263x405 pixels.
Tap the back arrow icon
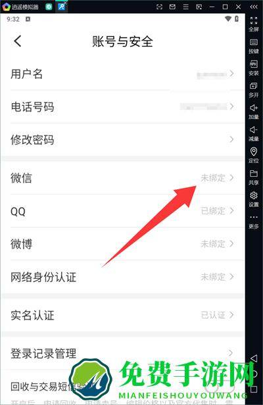pos(18,41)
